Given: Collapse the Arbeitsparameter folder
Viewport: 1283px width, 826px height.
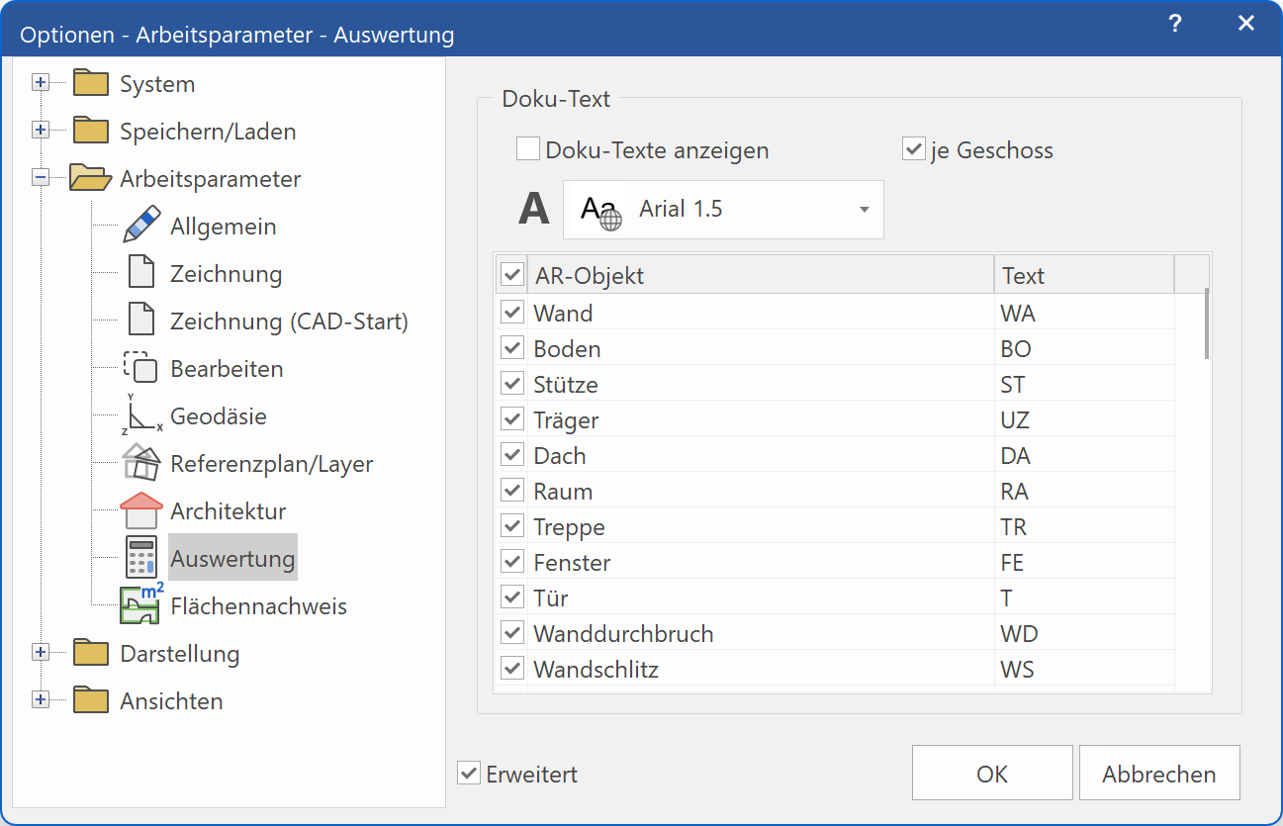Looking at the screenshot, I should point(41,177).
